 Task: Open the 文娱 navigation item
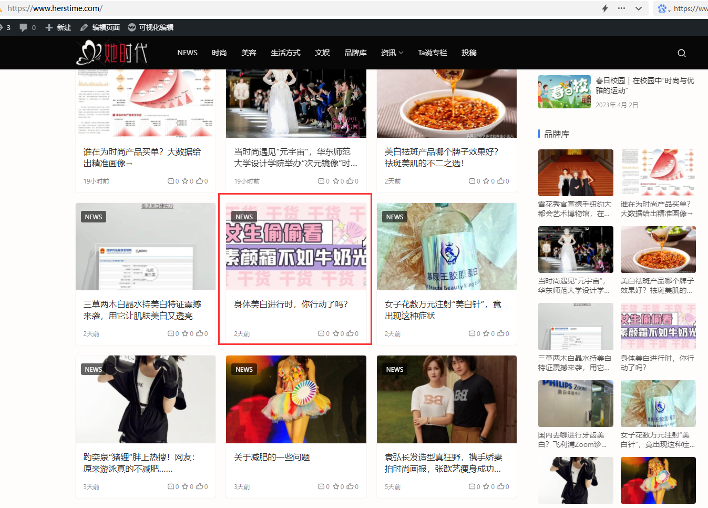pos(322,53)
